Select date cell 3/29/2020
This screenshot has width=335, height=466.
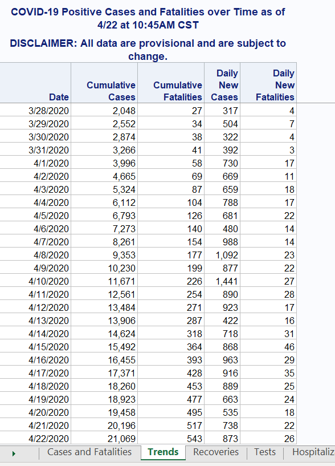click(35, 124)
